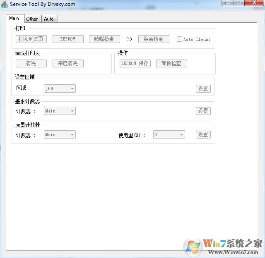Click the 综合检查 button
Image resolution: width=265 pixels, height=258 pixels.
click(154, 39)
